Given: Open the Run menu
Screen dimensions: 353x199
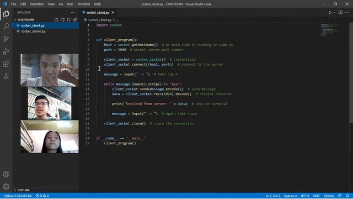Looking at the screenshot, I should click(x=70, y=4).
